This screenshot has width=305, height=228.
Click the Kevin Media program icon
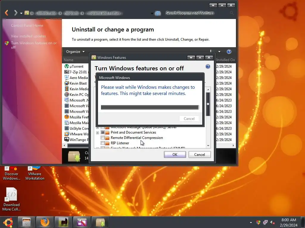coord(66,89)
